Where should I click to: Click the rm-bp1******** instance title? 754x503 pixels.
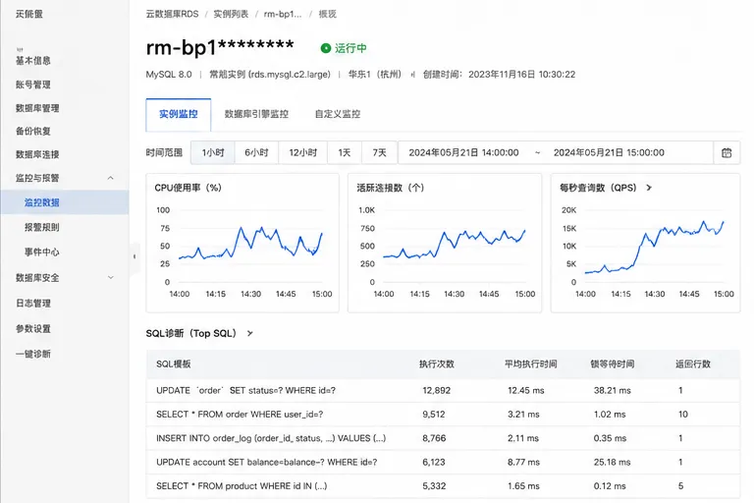pos(220,47)
